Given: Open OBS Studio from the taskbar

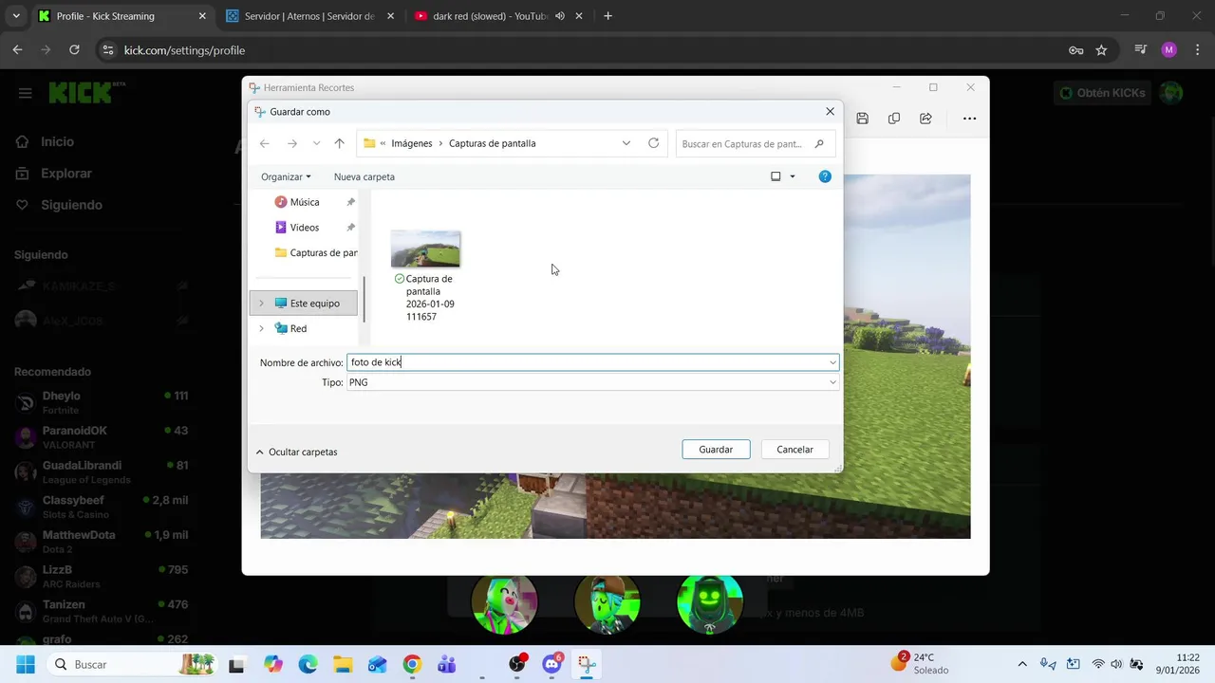Looking at the screenshot, I should click(x=517, y=664).
